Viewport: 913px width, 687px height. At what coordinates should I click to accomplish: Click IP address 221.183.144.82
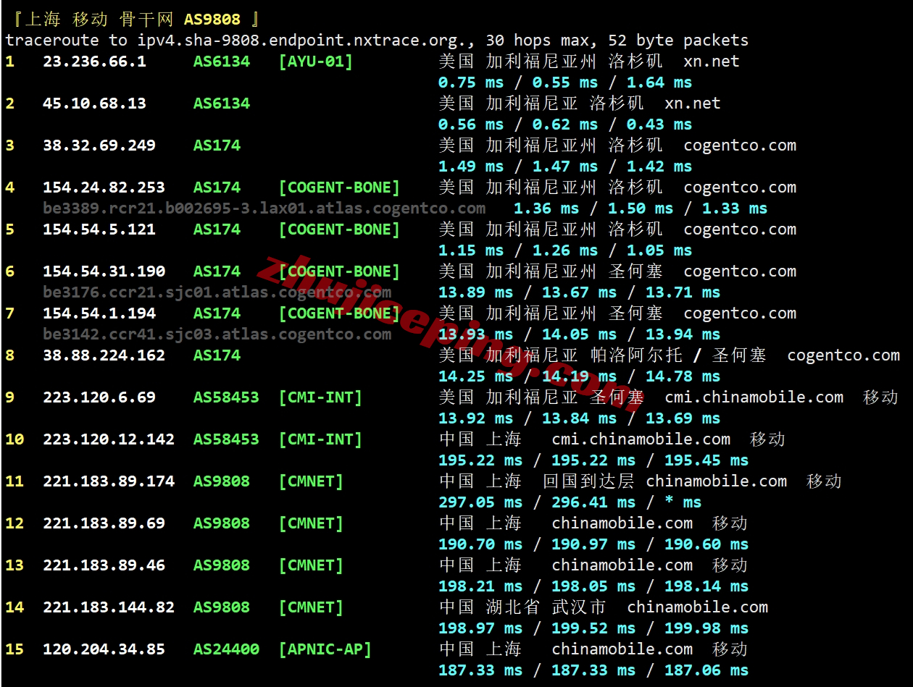pos(109,607)
